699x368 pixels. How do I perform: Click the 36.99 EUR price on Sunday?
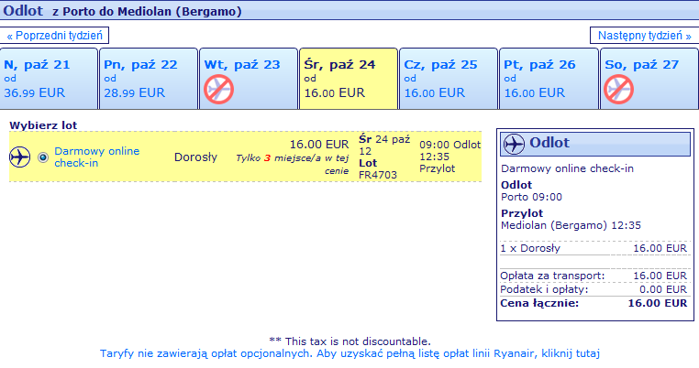click(34, 93)
